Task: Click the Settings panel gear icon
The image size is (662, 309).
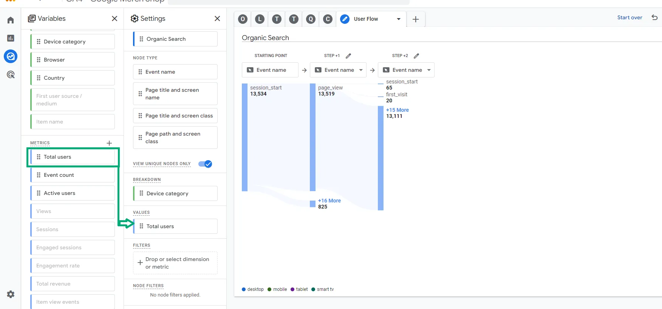Action: click(135, 19)
